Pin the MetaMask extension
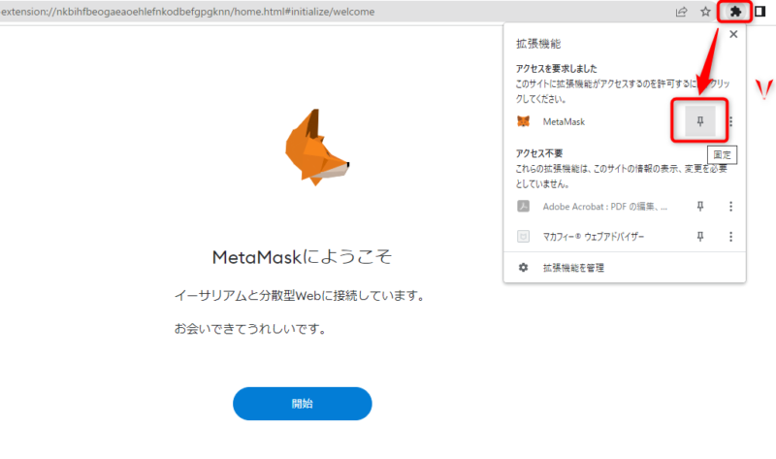This screenshot has height=459, width=776. point(699,121)
